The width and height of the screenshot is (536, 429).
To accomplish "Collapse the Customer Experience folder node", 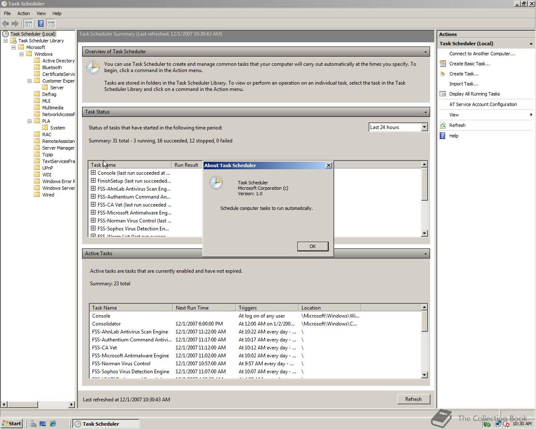I will pos(29,81).
